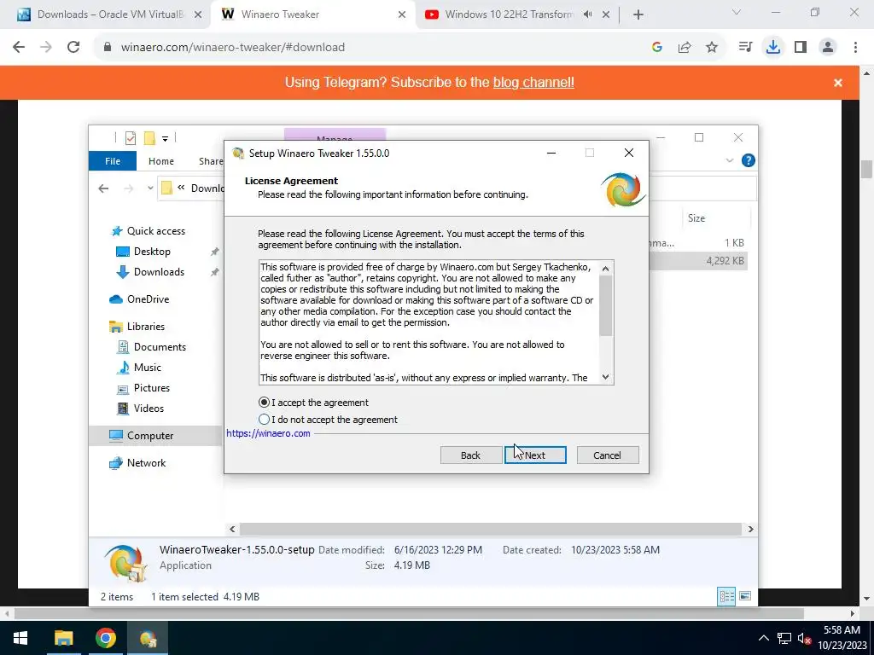The height and width of the screenshot is (655, 874).
Task: Open Music library
Action: [x=139, y=368]
